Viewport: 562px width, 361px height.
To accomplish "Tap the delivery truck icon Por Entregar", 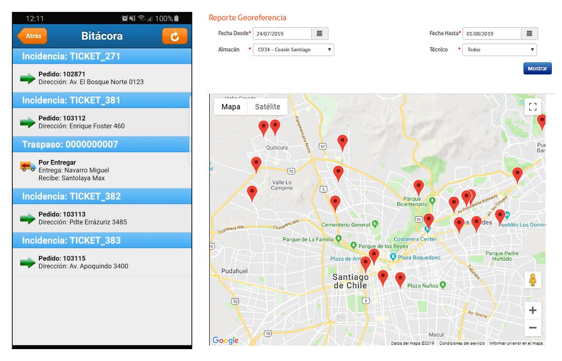I will pyautogui.click(x=28, y=166).
